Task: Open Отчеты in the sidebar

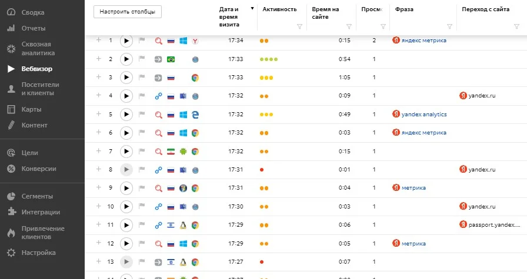Action: tap(34, 28)
